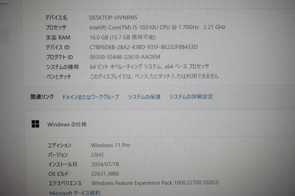Click ドメインまたはワークグループ link

pyautogui.click(x=91, y=96)
